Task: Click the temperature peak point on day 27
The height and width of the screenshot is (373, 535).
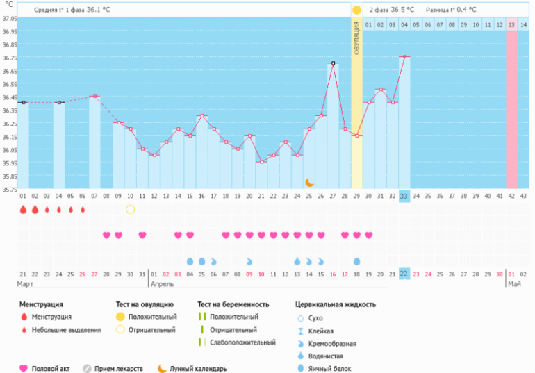Action: pos(333,63)
